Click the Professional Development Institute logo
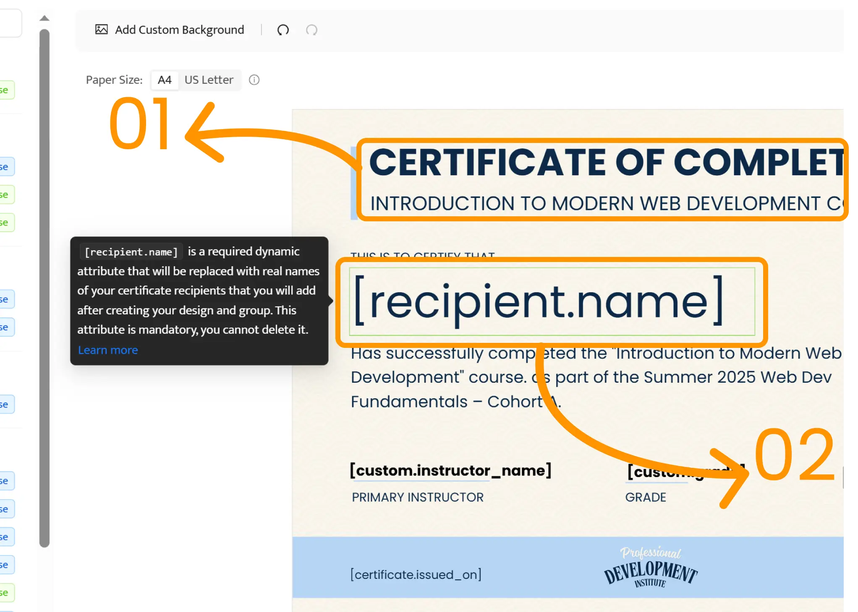 pos(651,567)
